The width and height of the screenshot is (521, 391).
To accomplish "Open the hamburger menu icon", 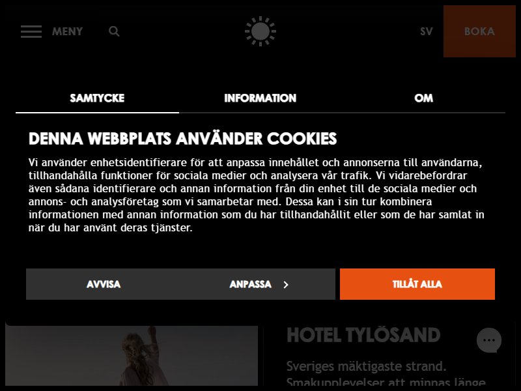I will tap(31, 31).
